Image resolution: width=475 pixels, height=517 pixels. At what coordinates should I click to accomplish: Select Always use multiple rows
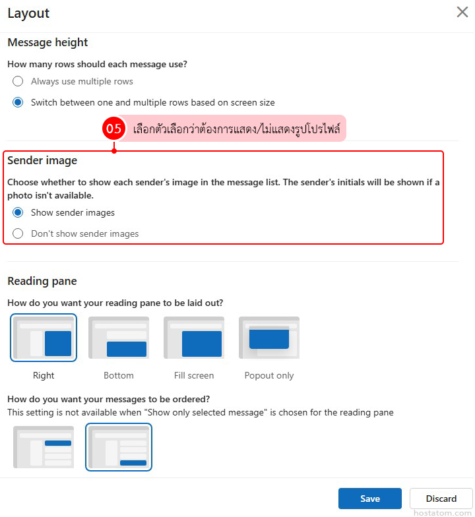pos(18,82)
